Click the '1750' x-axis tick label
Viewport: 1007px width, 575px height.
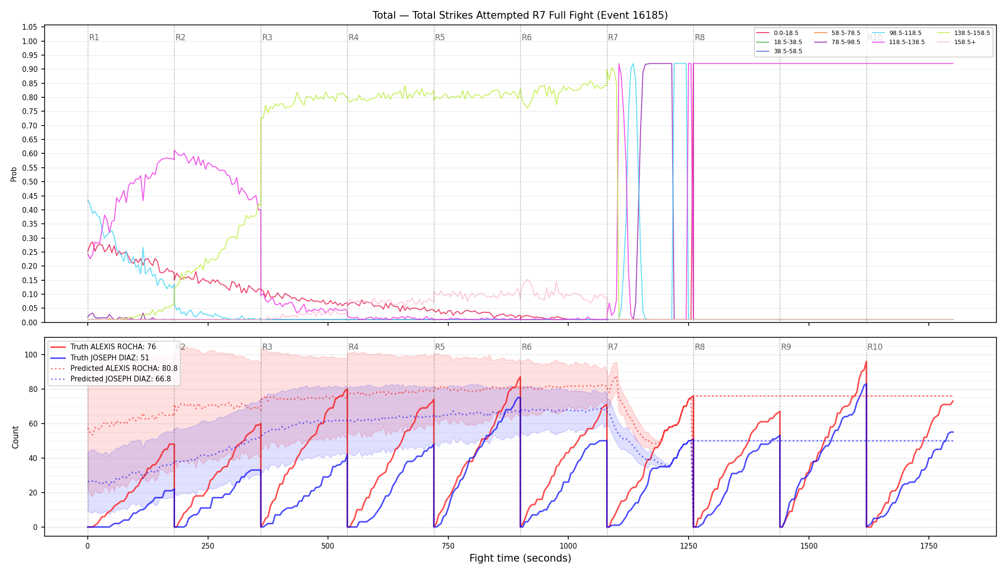point(929,546)
